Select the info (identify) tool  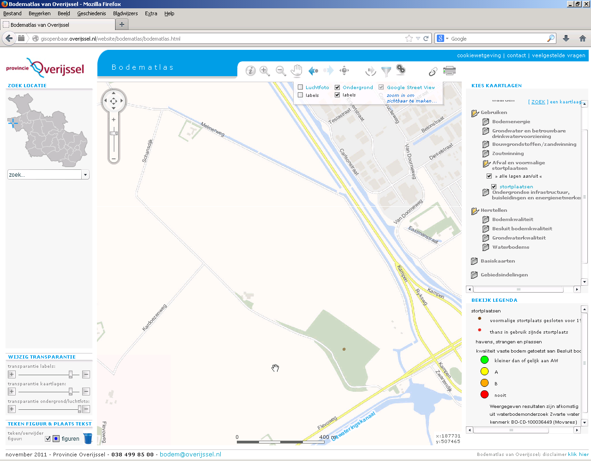(251, 71)
